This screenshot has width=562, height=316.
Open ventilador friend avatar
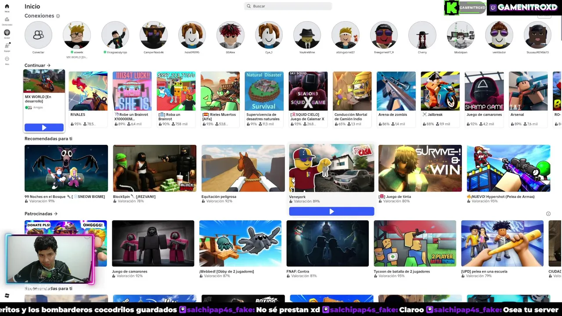point(499,35)
